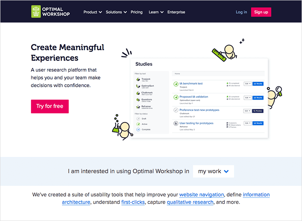Open the Enterprise page
This screenshot has width=302, height=221.
[x=176, y=12]
